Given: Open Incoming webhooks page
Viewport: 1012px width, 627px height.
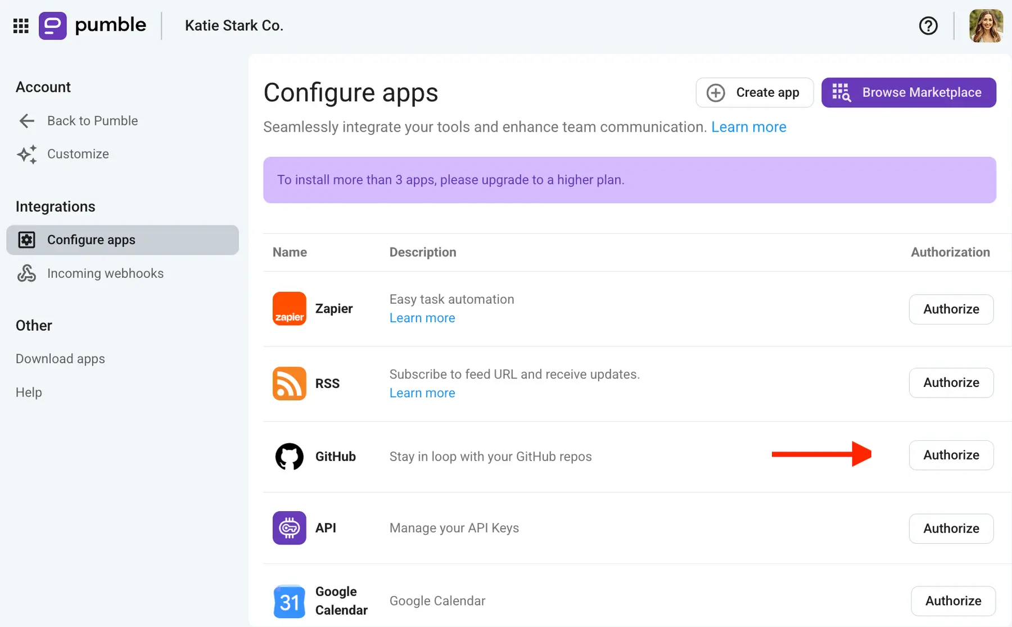Looking at the screenshot, I should click(x=105, y=273).
